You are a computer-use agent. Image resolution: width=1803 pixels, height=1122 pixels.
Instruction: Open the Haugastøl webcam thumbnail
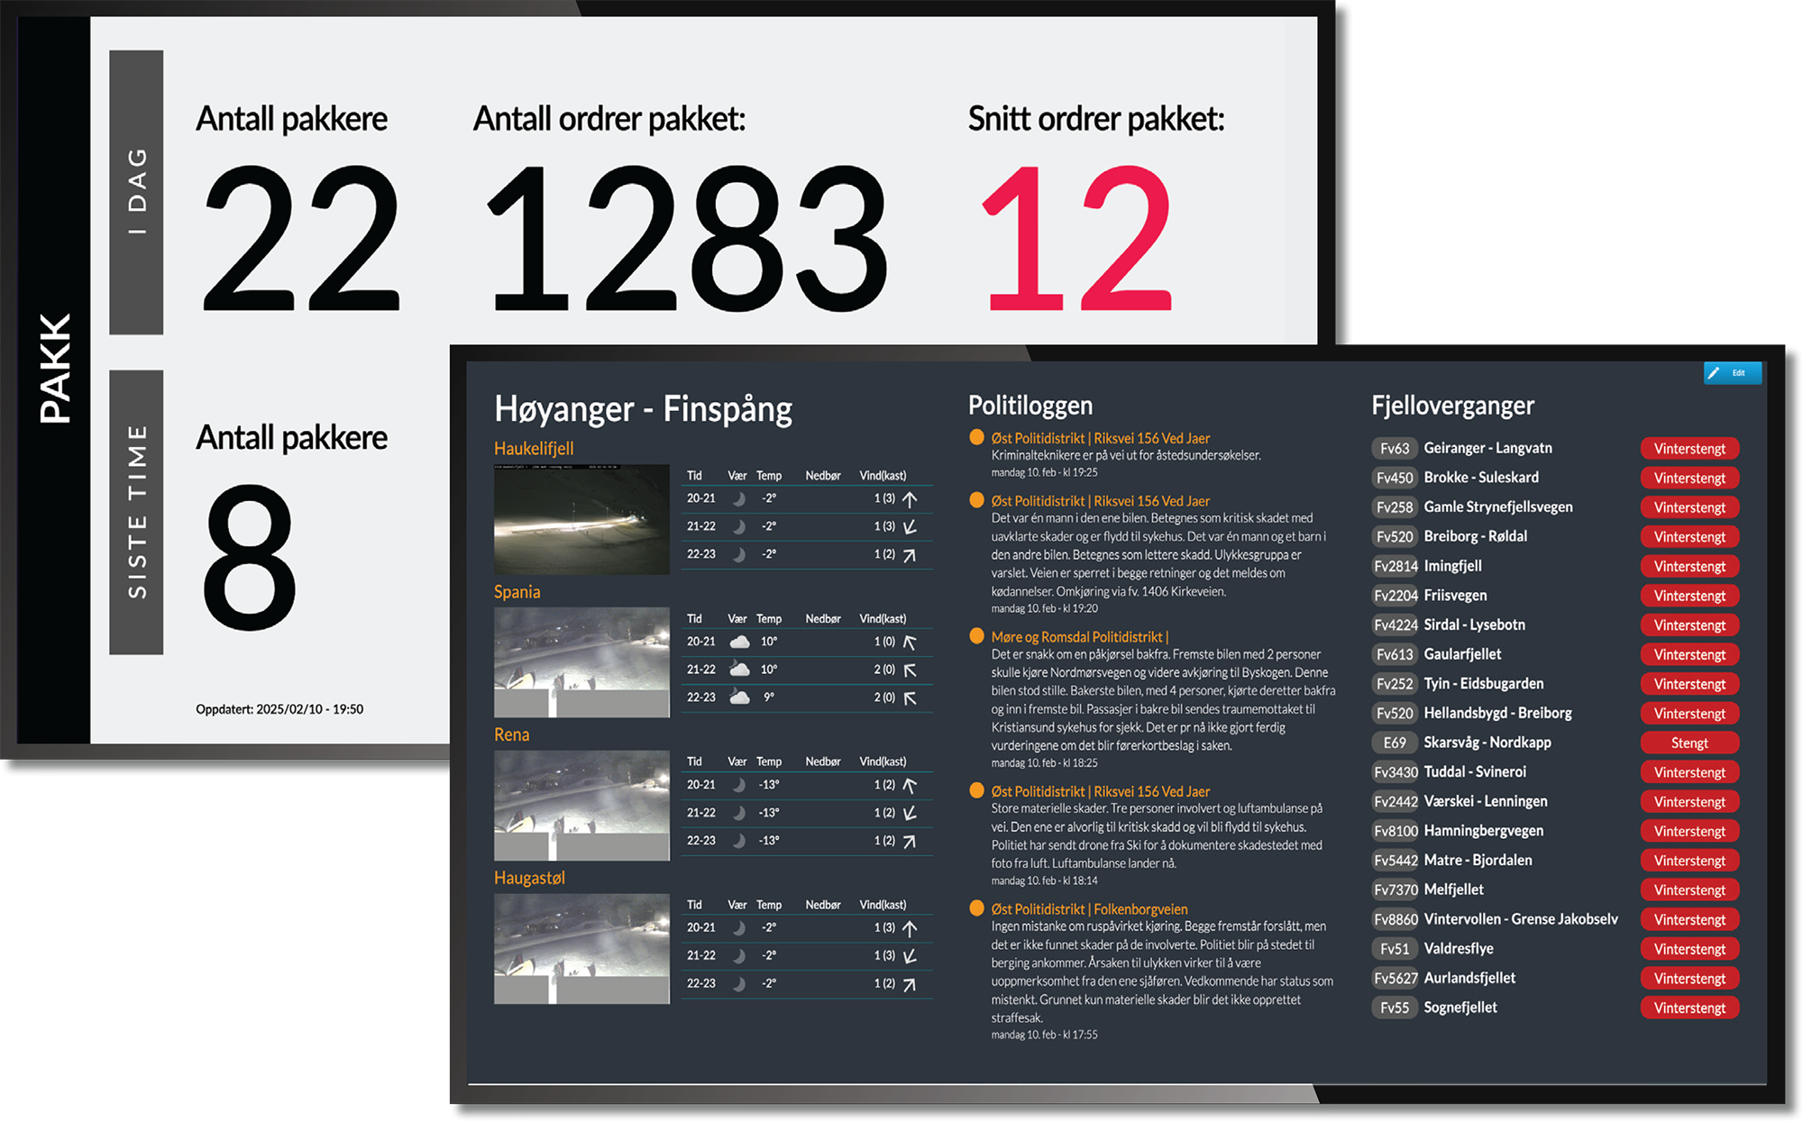(x=581, y=949)
